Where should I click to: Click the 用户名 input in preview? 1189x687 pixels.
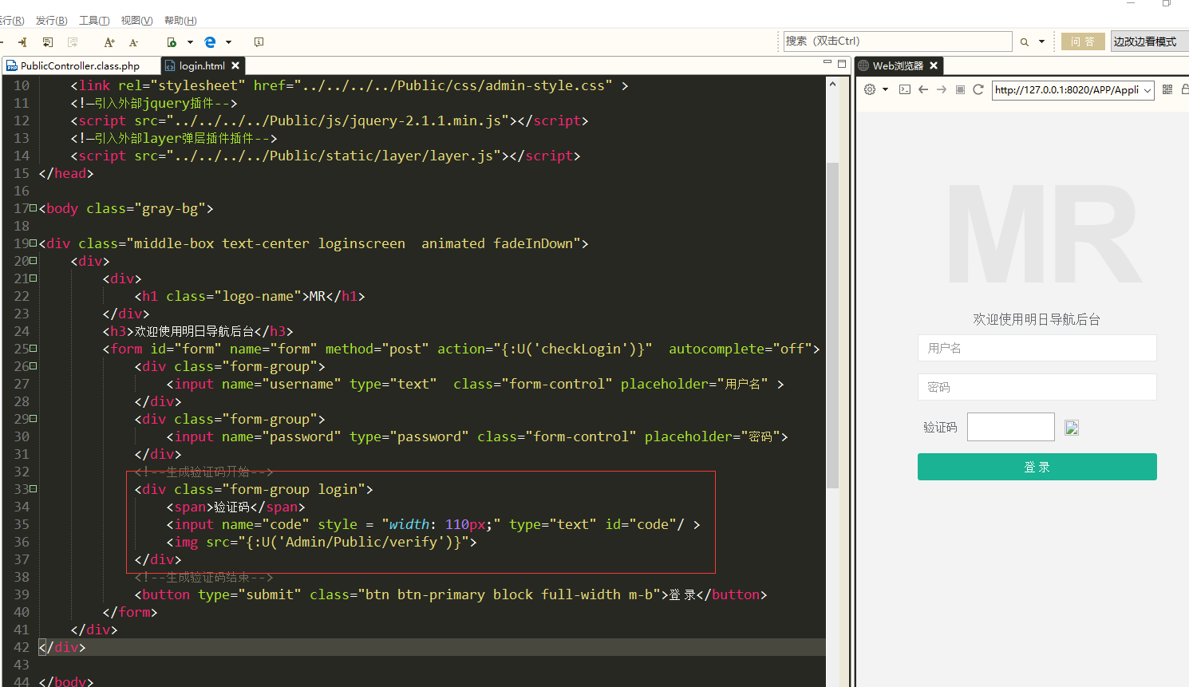1037,348
